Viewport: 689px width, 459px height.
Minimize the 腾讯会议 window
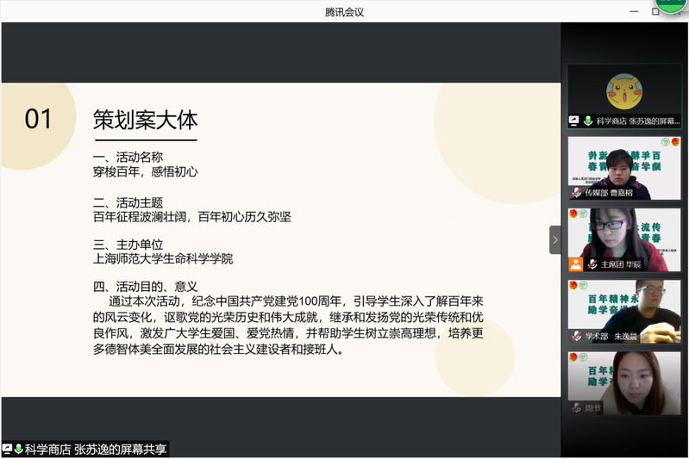point(634,11)
